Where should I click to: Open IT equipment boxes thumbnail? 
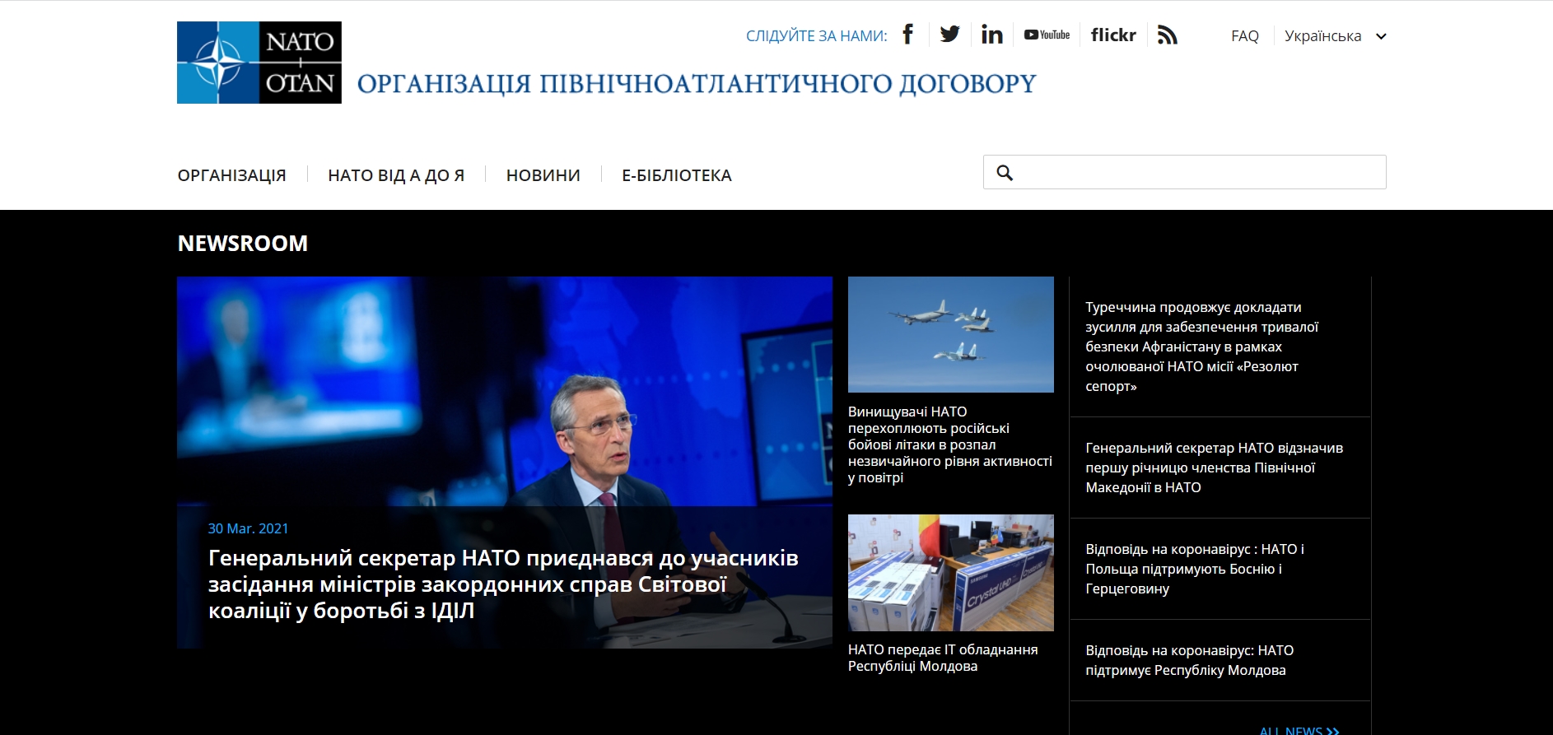coord(951,573)
